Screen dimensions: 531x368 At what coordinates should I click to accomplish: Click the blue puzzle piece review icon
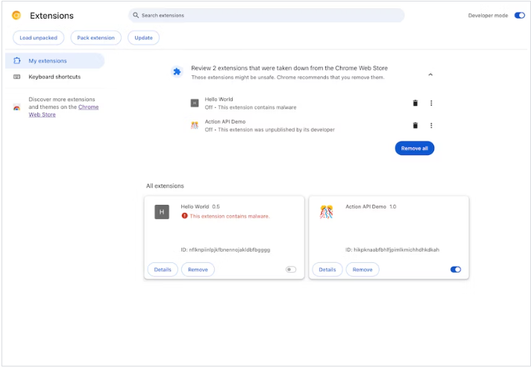point(177,72)
